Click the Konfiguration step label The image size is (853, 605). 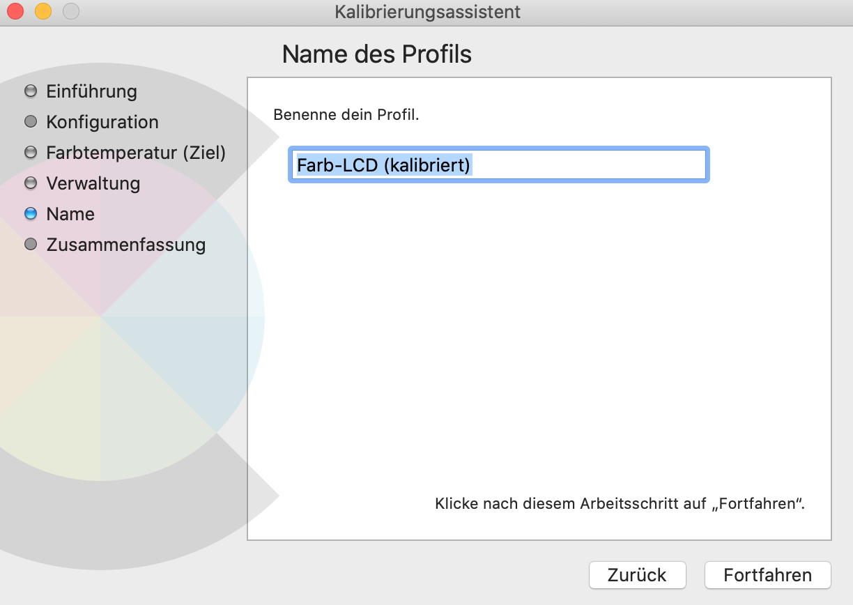[102, 122]
